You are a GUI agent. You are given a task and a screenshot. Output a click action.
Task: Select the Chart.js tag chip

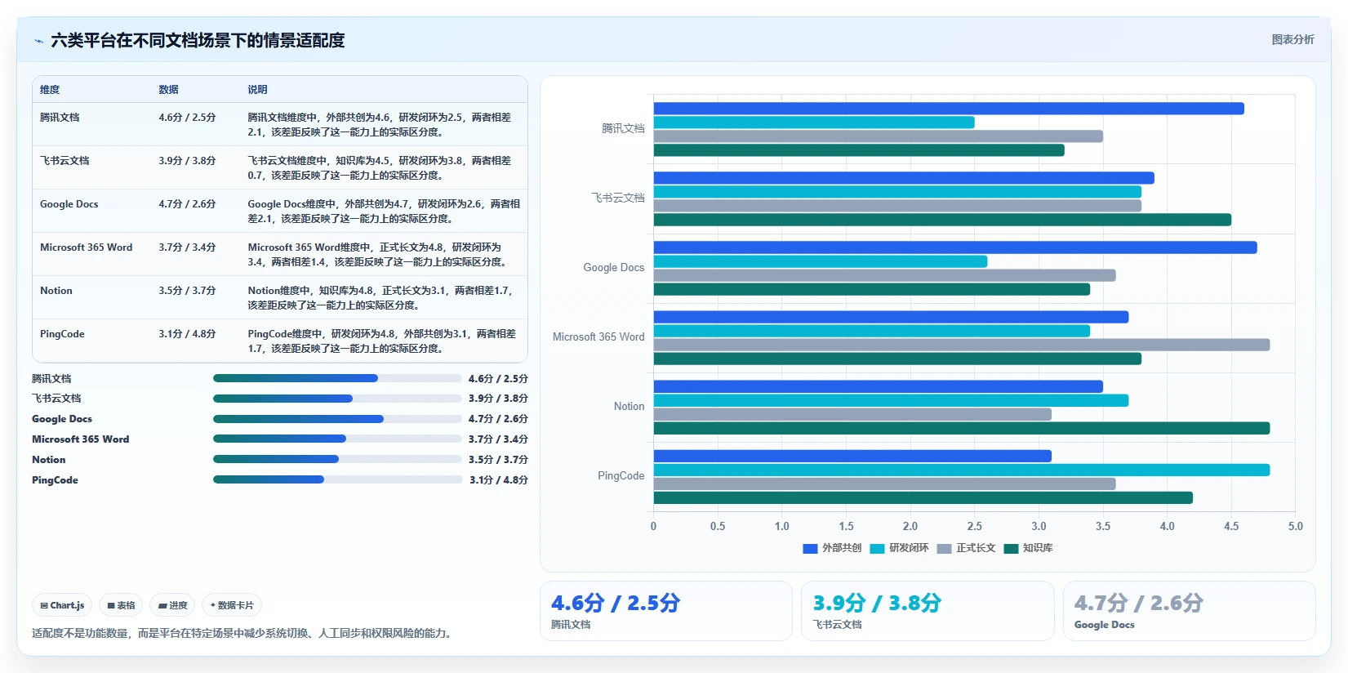pos(62,605)
